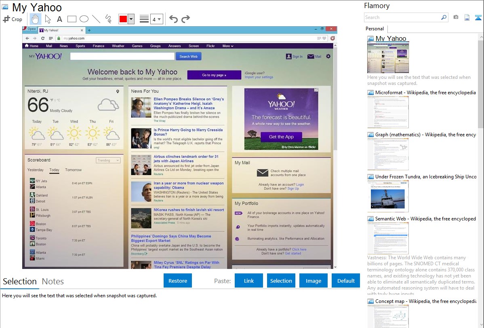Open the color picker dropdown arrow
The height and width of the screenshot is (328, 484).
131,19
